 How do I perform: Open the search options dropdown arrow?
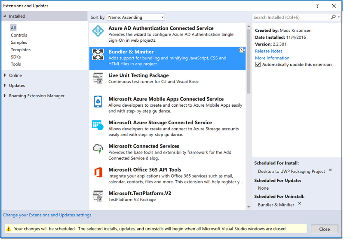[339, 17]
